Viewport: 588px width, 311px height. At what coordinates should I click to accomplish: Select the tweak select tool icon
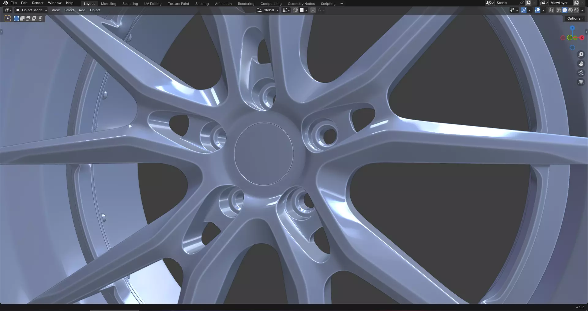(8, 18)
